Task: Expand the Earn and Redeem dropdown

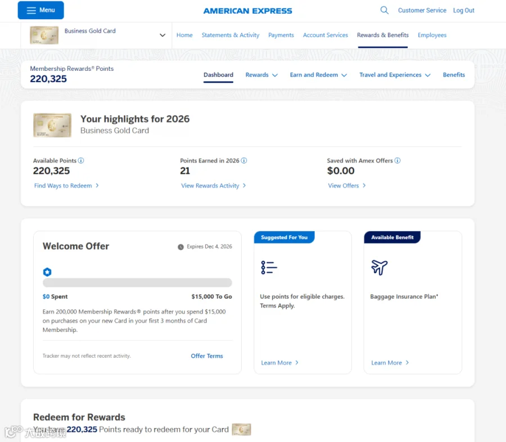Action: click(x=318, y=75)
